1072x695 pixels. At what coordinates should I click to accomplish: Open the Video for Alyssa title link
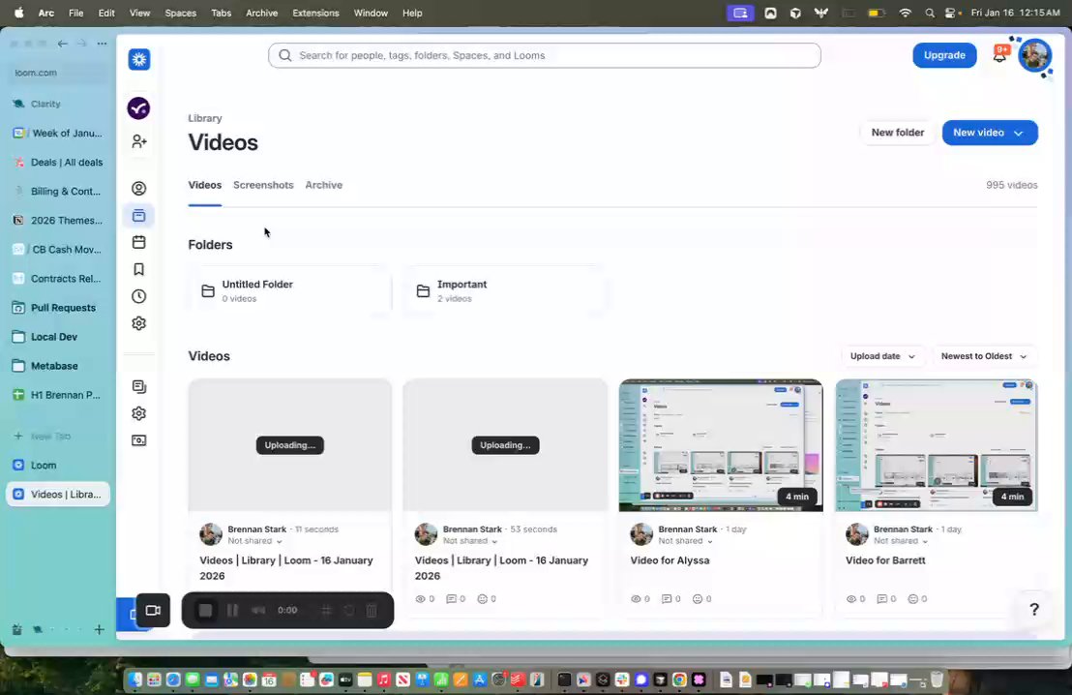coord(670,560)
